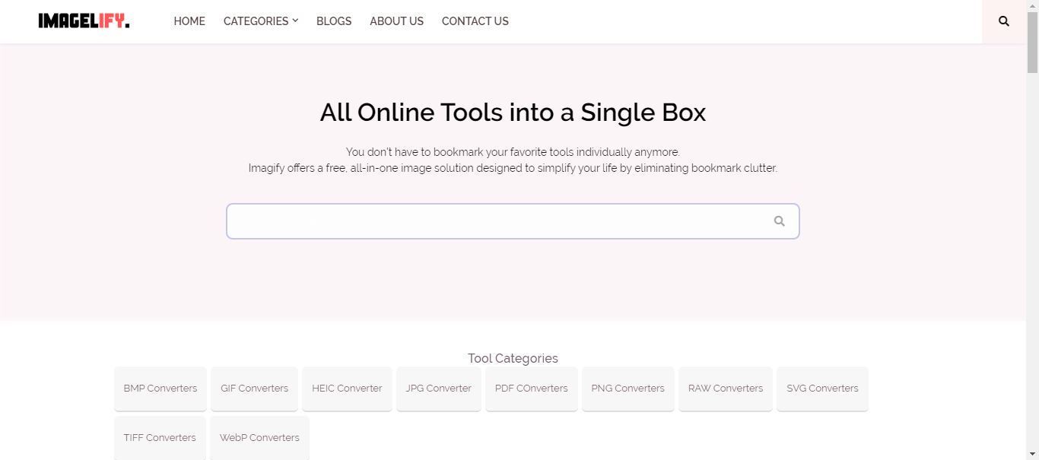Open the ABOUT US page
1039x460 pixels.
point(396,21)
